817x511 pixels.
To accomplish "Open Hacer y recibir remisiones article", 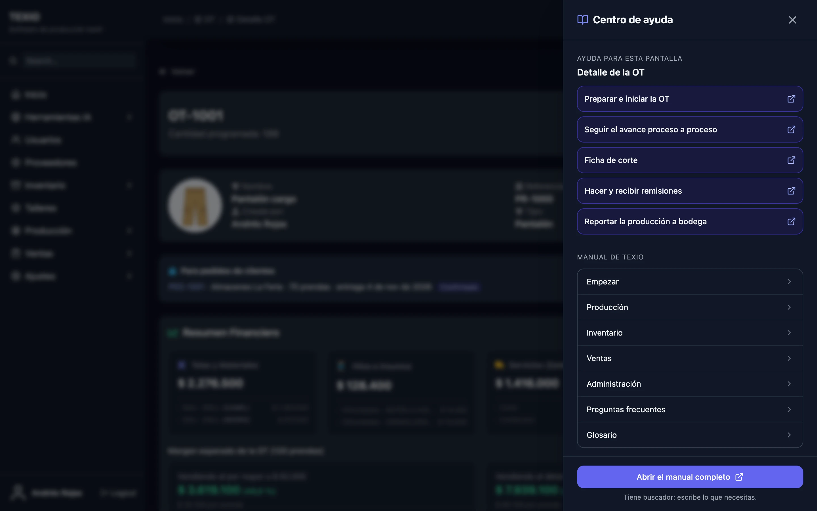I will pyautogui.click(x=690, y=191).
